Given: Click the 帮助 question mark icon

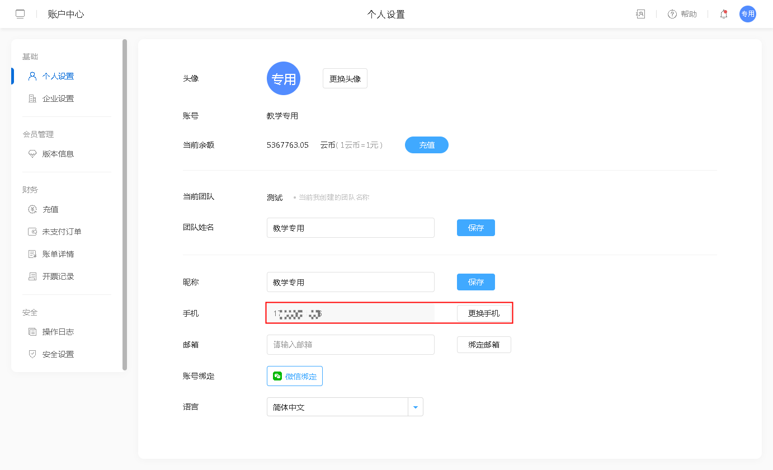Looking at the screenshot, I should pyautogui.click(x=672, y=14).
